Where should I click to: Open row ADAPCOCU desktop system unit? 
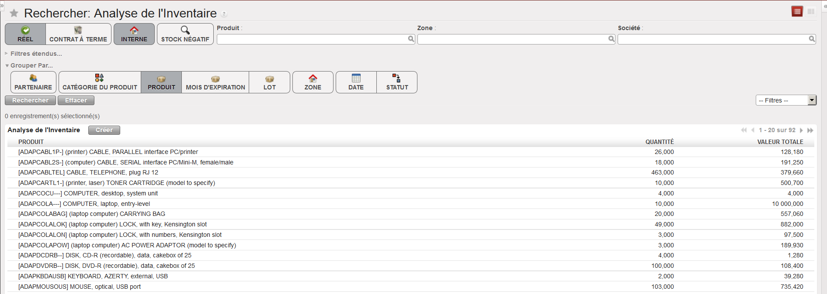pyautogui.click(x=411, y=193)
